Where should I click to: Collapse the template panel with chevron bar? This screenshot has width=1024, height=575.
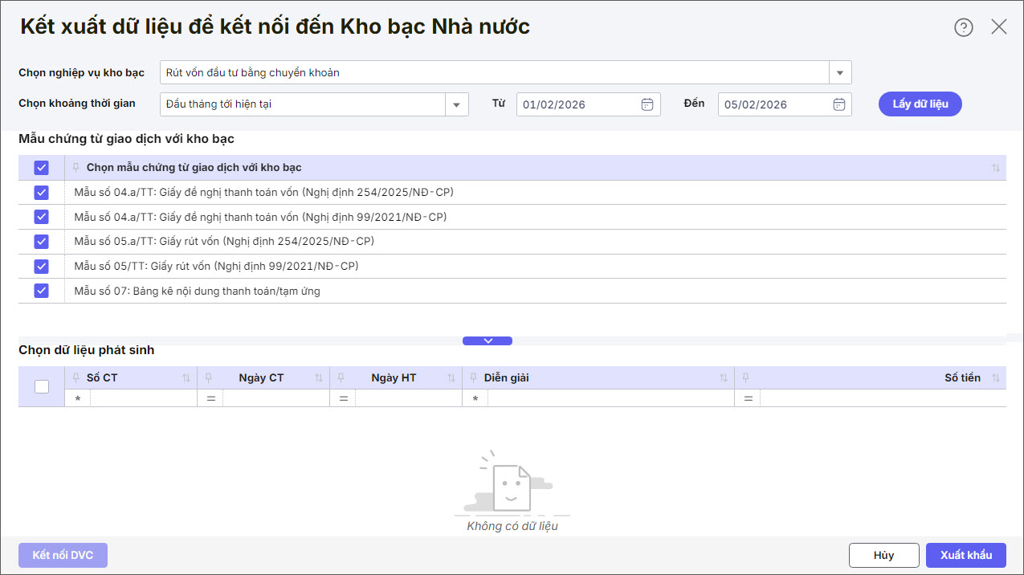(488, 341)
